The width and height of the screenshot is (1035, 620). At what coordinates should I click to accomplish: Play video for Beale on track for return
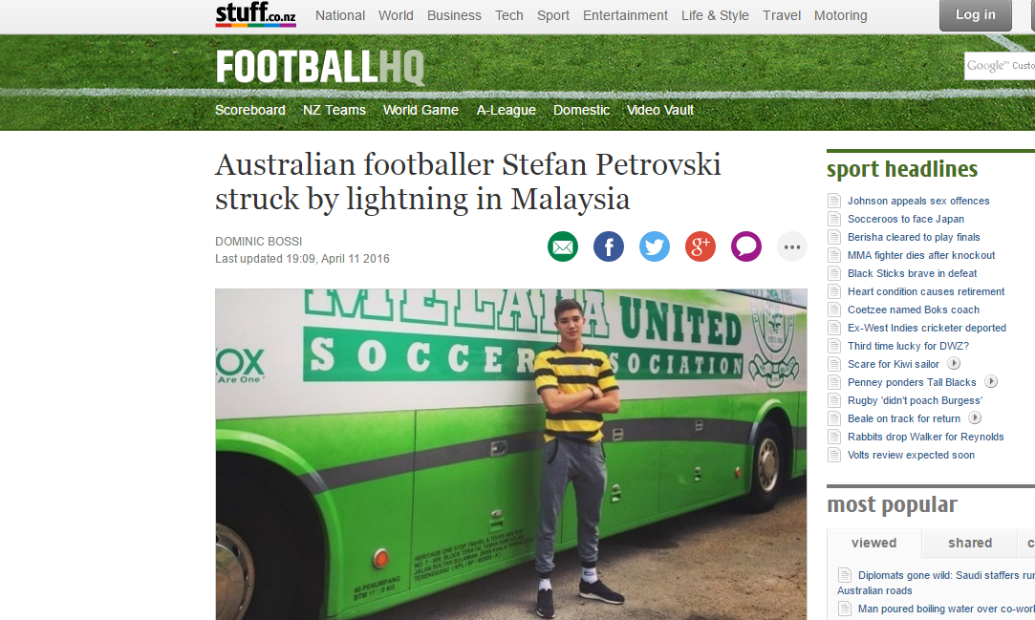point(975,417)
